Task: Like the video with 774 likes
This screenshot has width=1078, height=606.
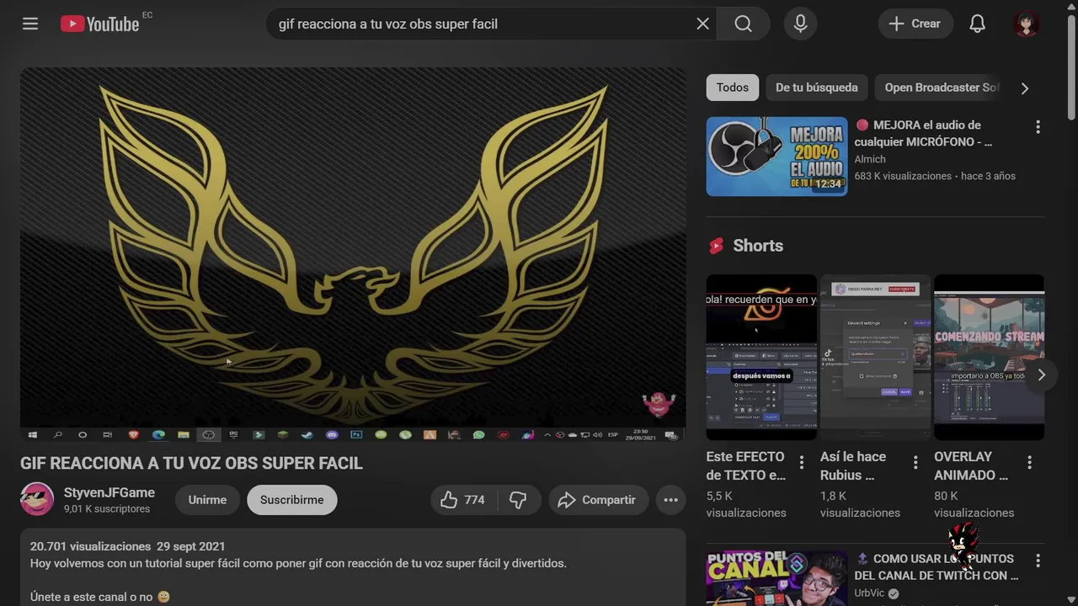Action: (x=462, y=500)
